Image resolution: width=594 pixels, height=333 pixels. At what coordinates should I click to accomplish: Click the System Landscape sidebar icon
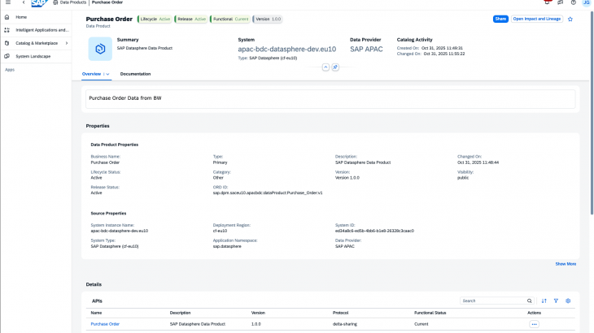7,56
